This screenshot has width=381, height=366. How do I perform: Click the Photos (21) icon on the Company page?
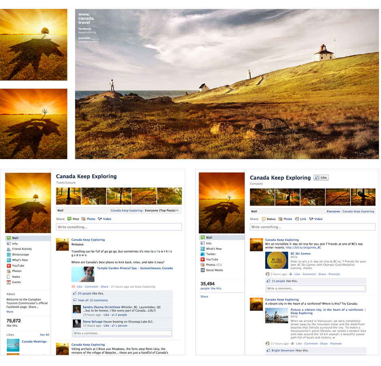pos(203,265)
